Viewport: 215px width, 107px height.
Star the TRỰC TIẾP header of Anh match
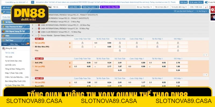click(33, 59)
